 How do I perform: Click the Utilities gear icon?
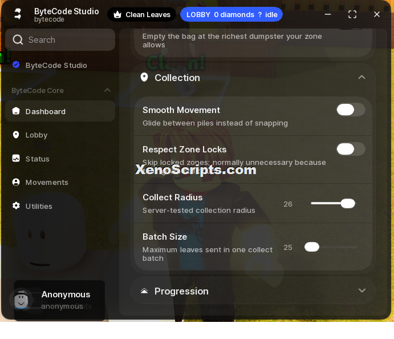click(x=16, y=205)
